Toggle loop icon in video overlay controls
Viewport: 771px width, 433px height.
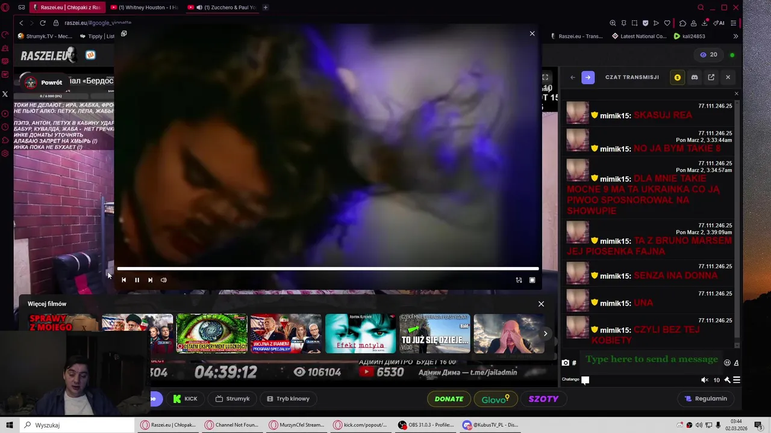[519, 280]
